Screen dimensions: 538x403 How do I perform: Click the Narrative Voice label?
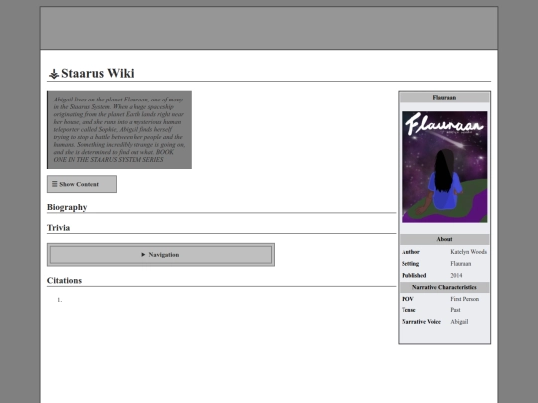[x=421, y=322]
